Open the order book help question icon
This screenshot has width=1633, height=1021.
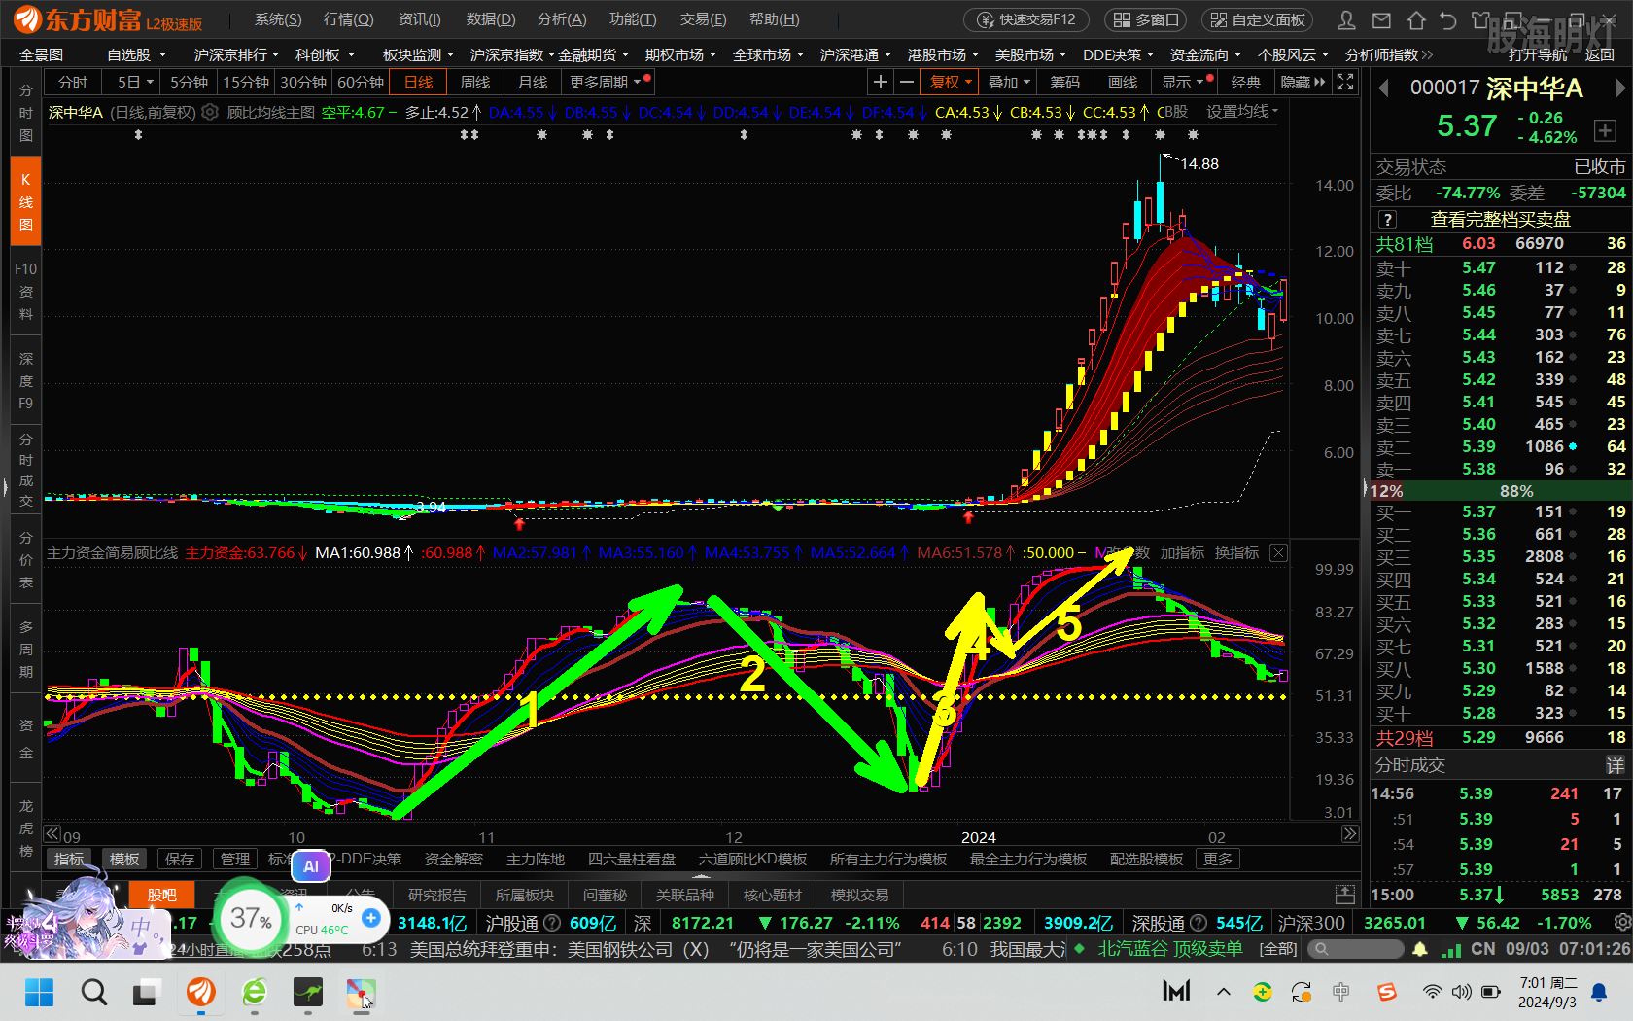(1388, 220)
